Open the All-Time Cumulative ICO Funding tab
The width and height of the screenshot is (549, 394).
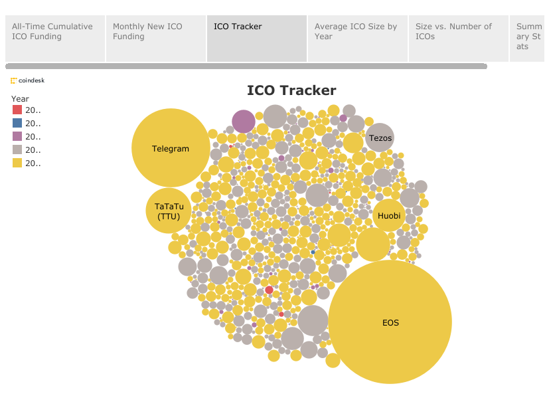[x=55, y=39]
